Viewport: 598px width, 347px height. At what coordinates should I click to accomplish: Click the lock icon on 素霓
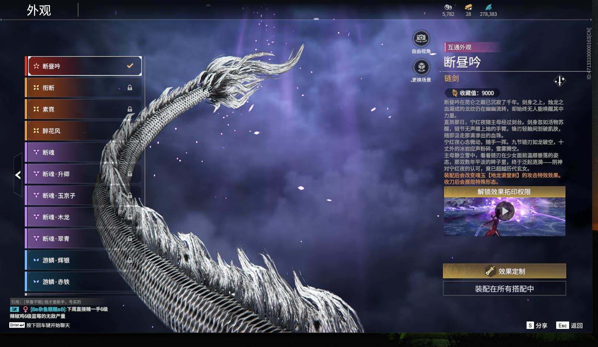[x=130, y=109]
